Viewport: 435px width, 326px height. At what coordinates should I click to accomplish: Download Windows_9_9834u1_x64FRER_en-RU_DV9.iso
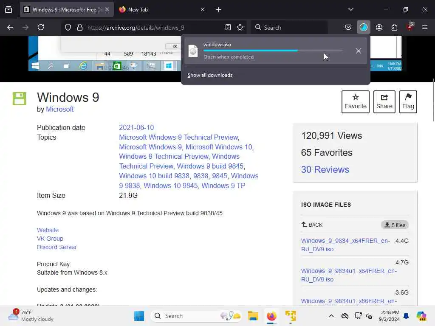point(349,275)
